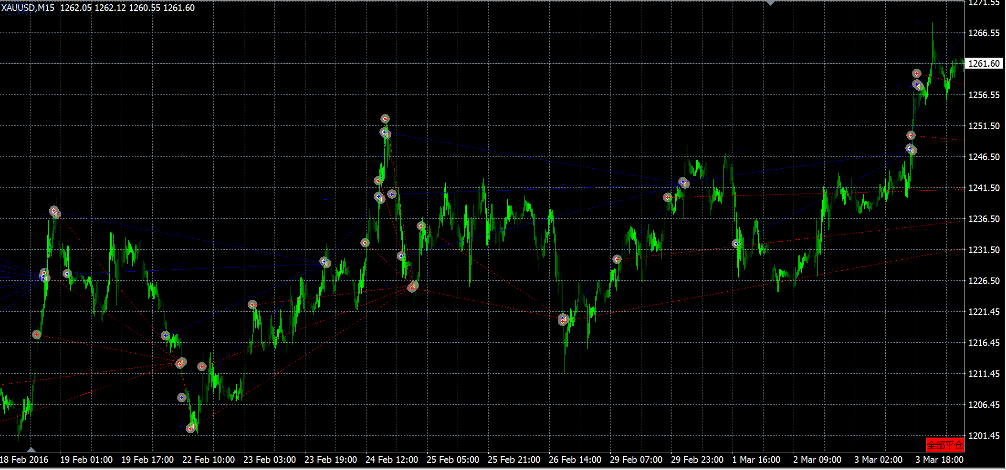
Task: Click the 1256.55 price scale label
Action: (984, 95)
